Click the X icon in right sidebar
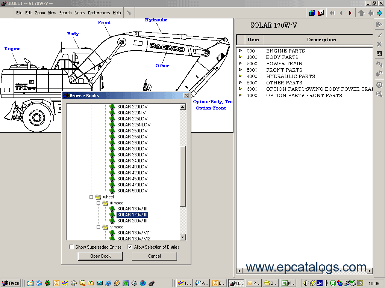Image resolution: width=385 pixels, height=288 pixels. 379,44
